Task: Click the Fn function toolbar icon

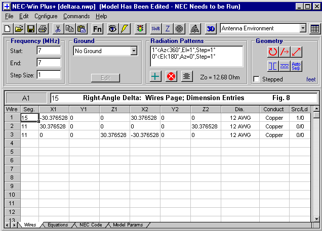Action: 97,28
